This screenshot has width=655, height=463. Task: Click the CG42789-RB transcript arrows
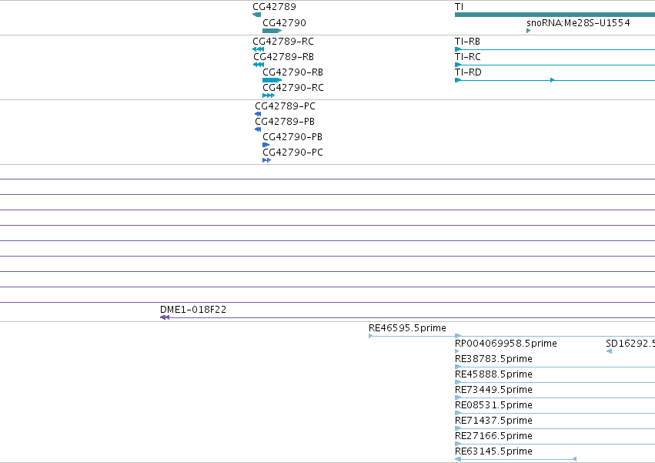click(x=259, y=65)
